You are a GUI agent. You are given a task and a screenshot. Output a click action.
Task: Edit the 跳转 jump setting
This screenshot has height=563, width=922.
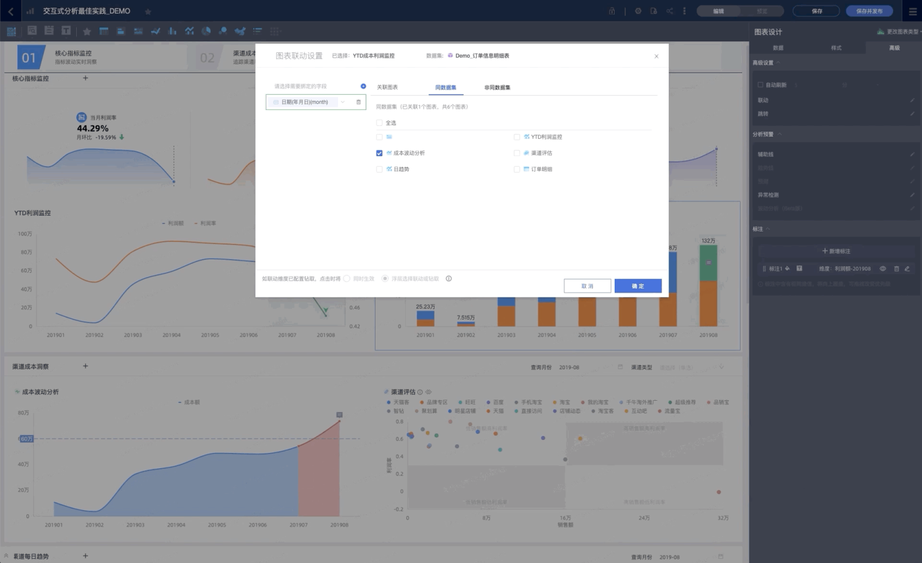tap(912, 114)
